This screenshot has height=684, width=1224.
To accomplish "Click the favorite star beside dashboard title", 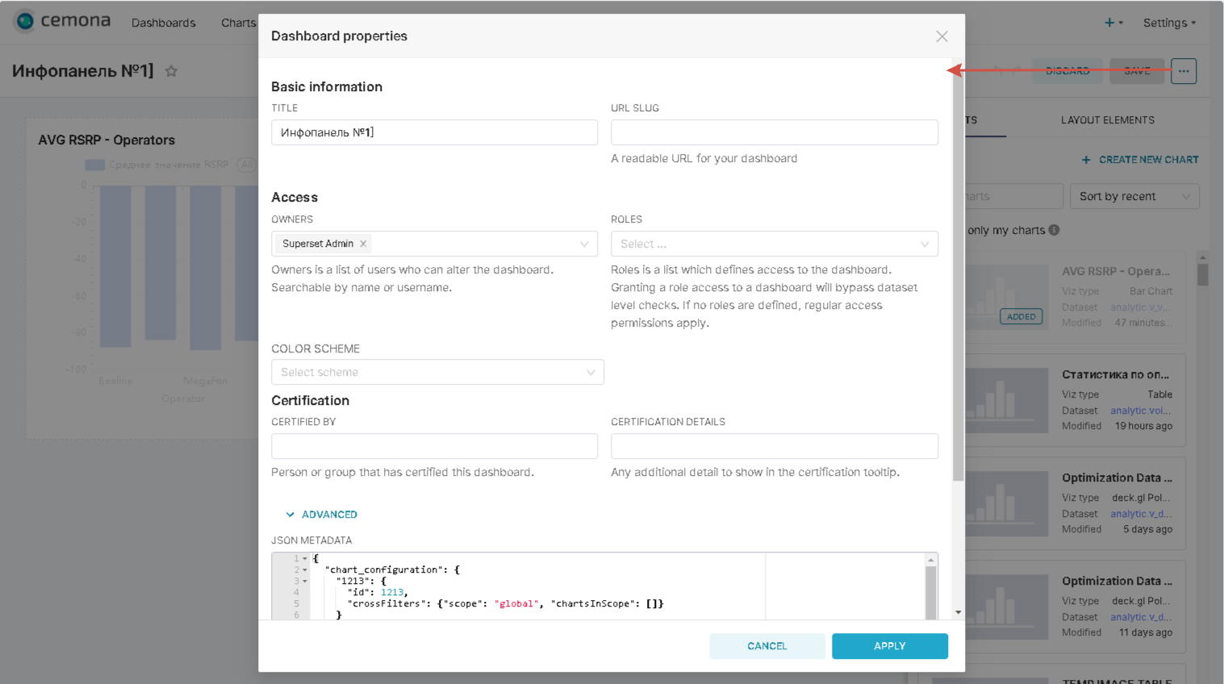I will 171,71.
